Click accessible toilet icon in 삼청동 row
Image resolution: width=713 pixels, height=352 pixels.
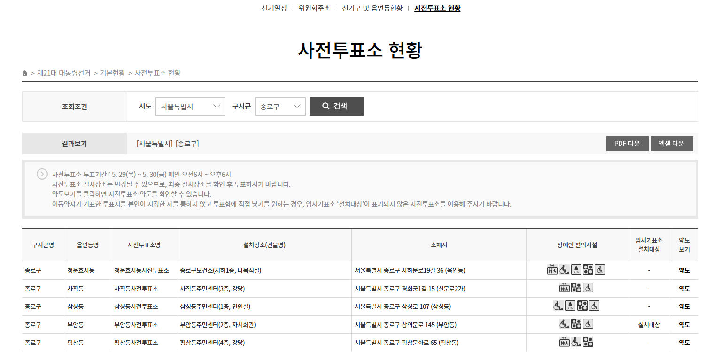[x=595, y=305]
